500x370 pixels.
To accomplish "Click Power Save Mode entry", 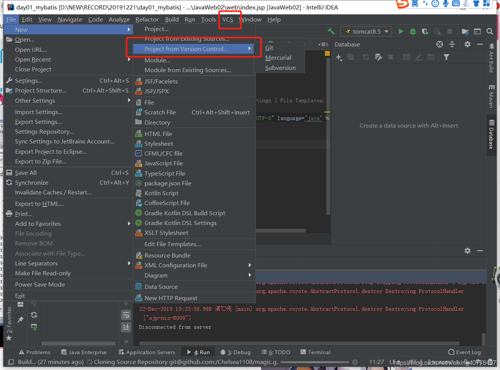I will click(68, 284).
